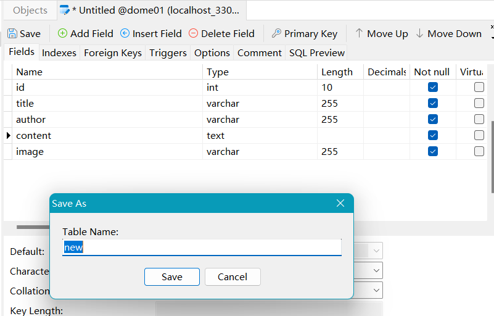The height and width of the screenshot is (316, 494).
Task: Toggle Not null checkbox for content row
Action: point(432,135)
